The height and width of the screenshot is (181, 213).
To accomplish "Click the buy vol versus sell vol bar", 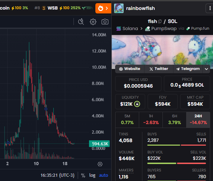I will tap(177, 163).
